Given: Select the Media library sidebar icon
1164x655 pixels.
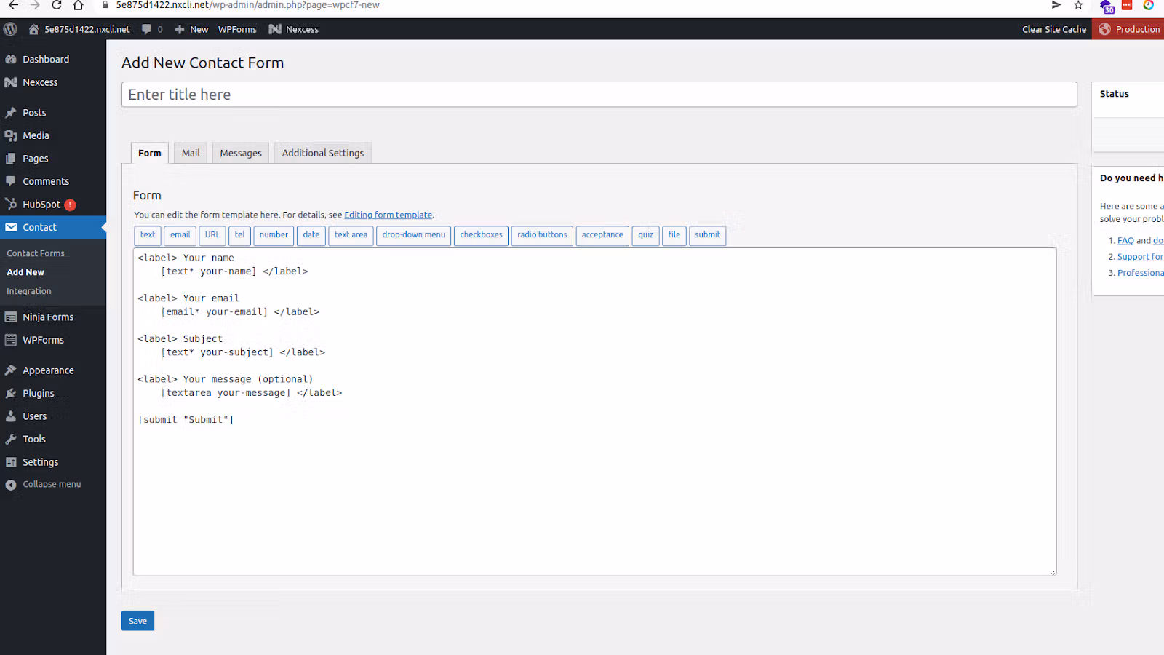Looking at the screenshot, I should [12, 135].
